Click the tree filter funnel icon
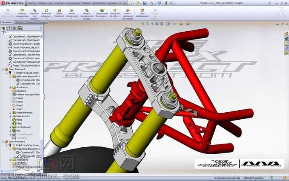 point(3,32)
